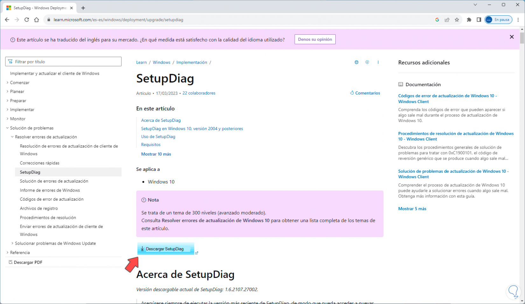Click the Descargar SetupDiag button
This screenshot has width=525, height=304.
click(x=166, y=249)
